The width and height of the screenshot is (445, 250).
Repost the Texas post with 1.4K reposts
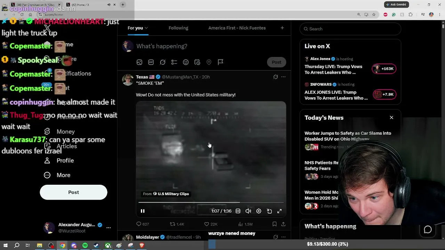click(x=177, y=224)
